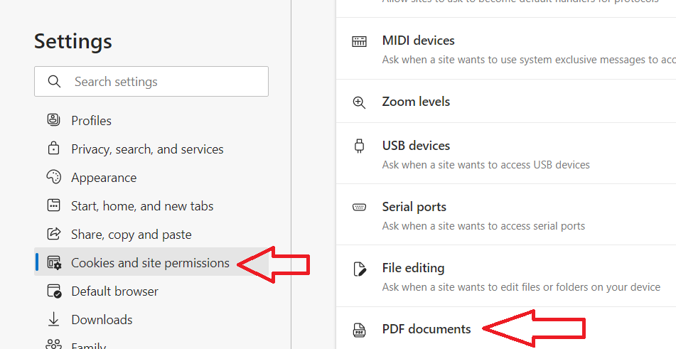This screenshot has height=349, width=676.
Task: Click the USB devices plug icon
Action: [359, 146]
